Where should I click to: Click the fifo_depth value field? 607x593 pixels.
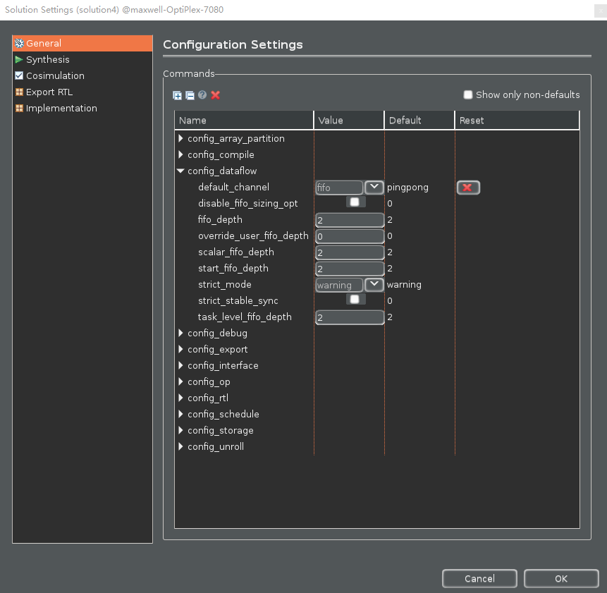[350, 220]
